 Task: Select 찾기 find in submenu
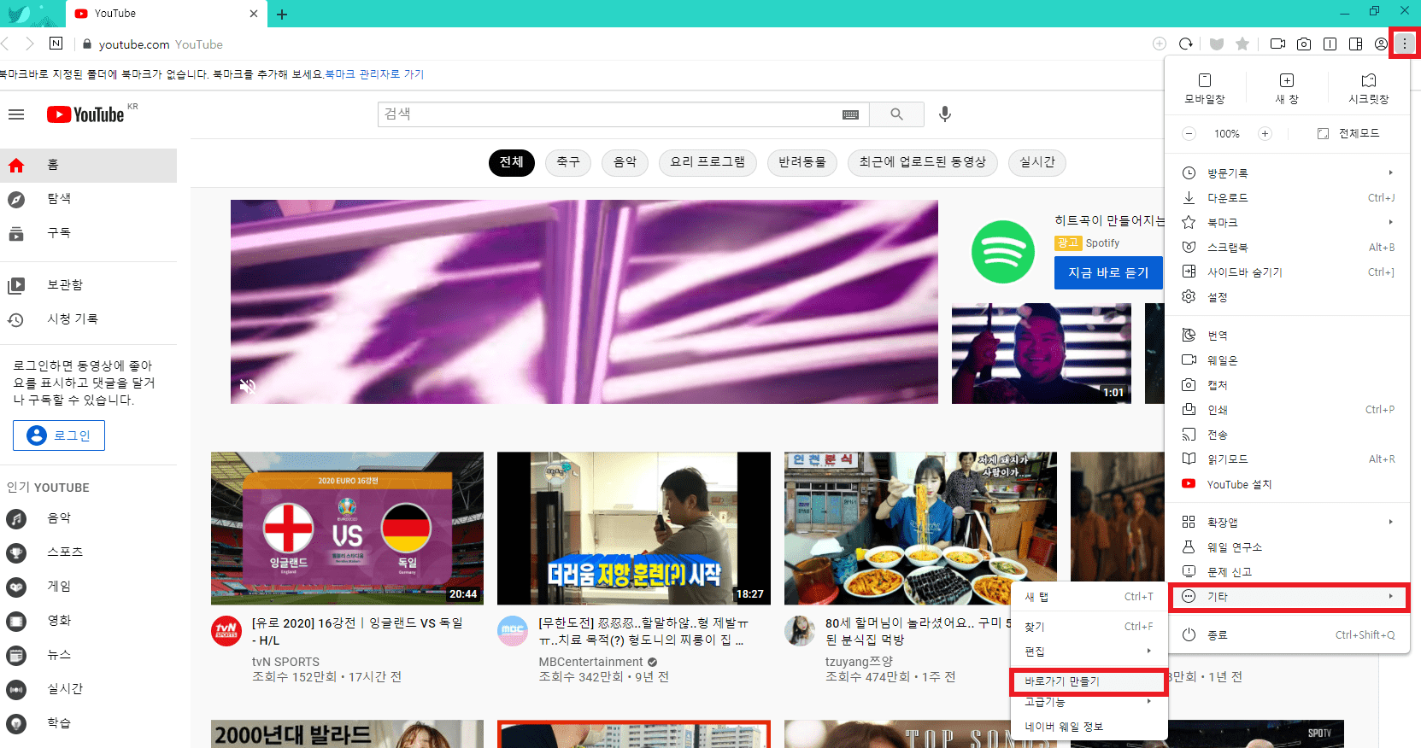tap(1089, 627)
